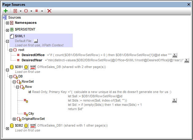
Task: Click the green $PERSISTENT pin icon
Action: pos(12,30)
